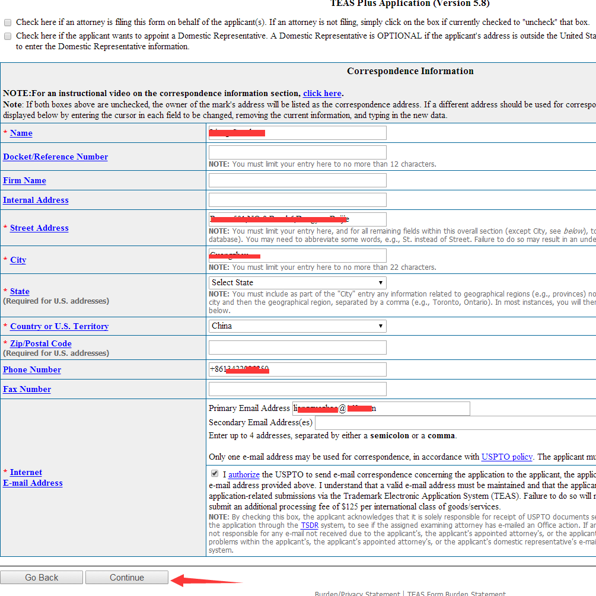Focus the Docket/Reference Number input field

tap(297, 152)
